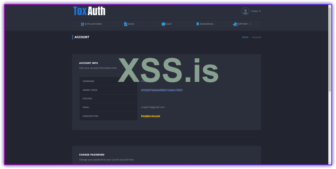This screenshot has width=336, height=169.
Task: Click the EMAIL label cell
Action: point(108,107)
